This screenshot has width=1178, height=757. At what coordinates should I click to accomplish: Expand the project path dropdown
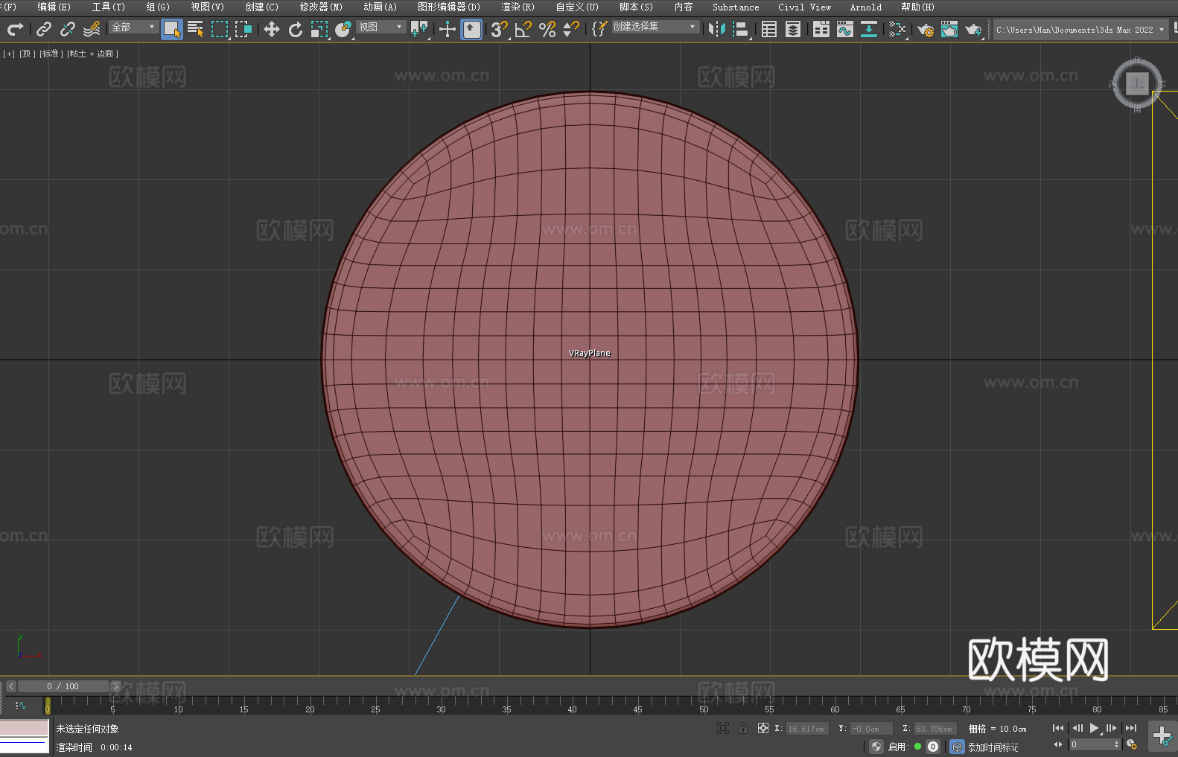click(1161, 30)
